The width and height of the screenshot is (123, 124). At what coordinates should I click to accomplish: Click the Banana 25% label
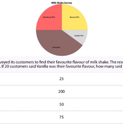click(x=75, y=17)
